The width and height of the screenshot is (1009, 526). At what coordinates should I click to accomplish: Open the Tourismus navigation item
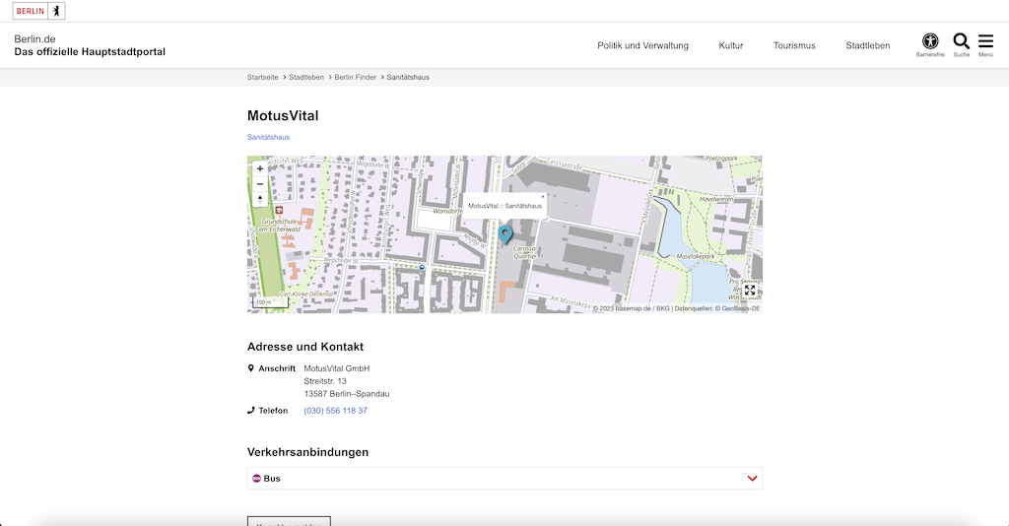click(794, 45)
